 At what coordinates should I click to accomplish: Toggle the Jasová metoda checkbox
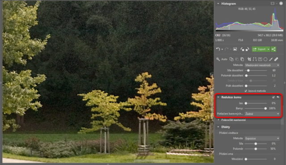point(246,91)
